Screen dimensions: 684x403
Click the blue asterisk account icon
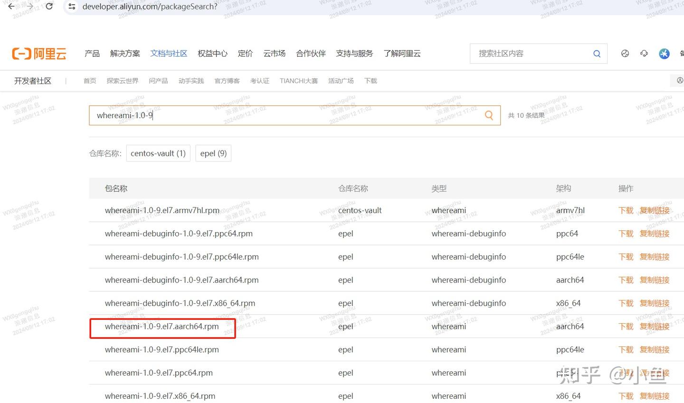pos(664,54)
